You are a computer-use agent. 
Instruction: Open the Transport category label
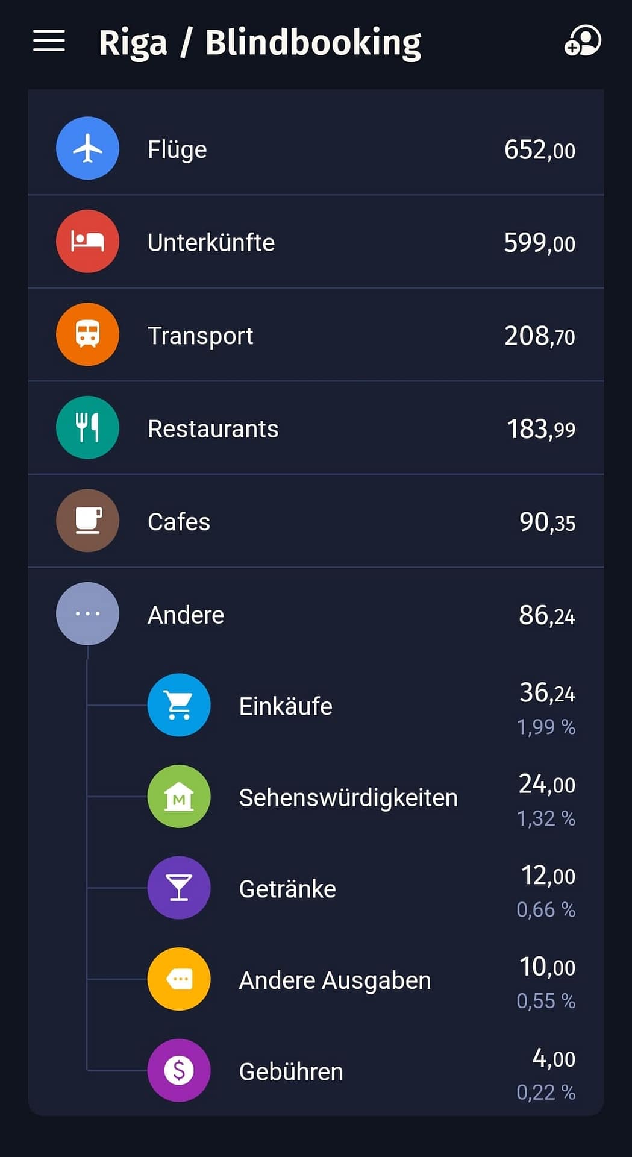pyautogui.click(x=200, y=336)
